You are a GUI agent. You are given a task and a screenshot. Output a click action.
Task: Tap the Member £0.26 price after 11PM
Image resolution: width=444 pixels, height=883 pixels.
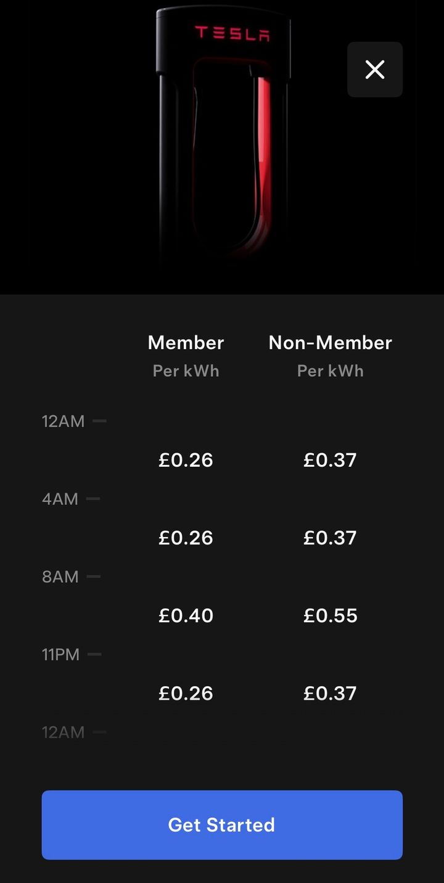(186, 693)
